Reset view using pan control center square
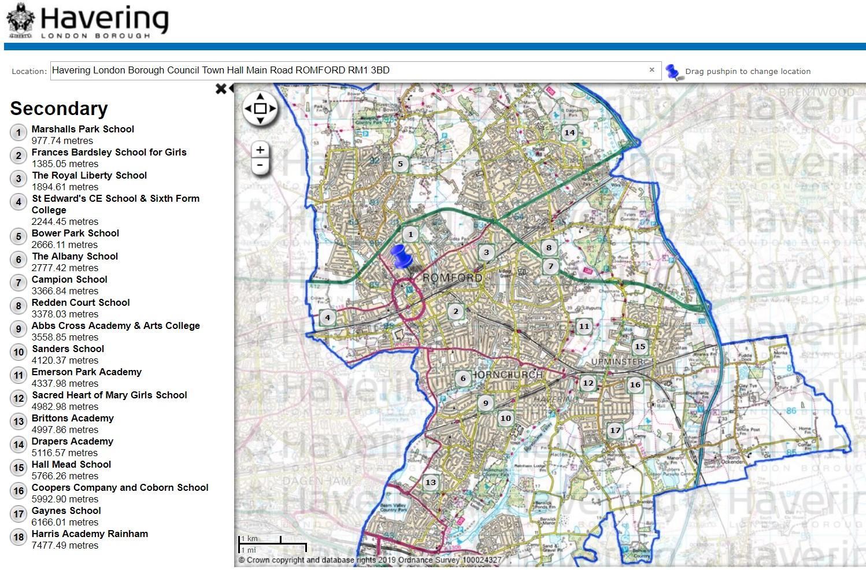Screen dimensions: 866x570 pos(260,108)
